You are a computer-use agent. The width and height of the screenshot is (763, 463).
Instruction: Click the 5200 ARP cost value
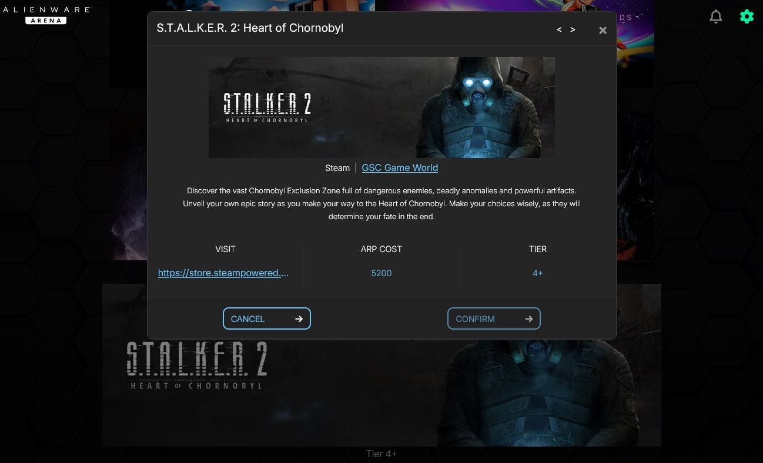381,273
